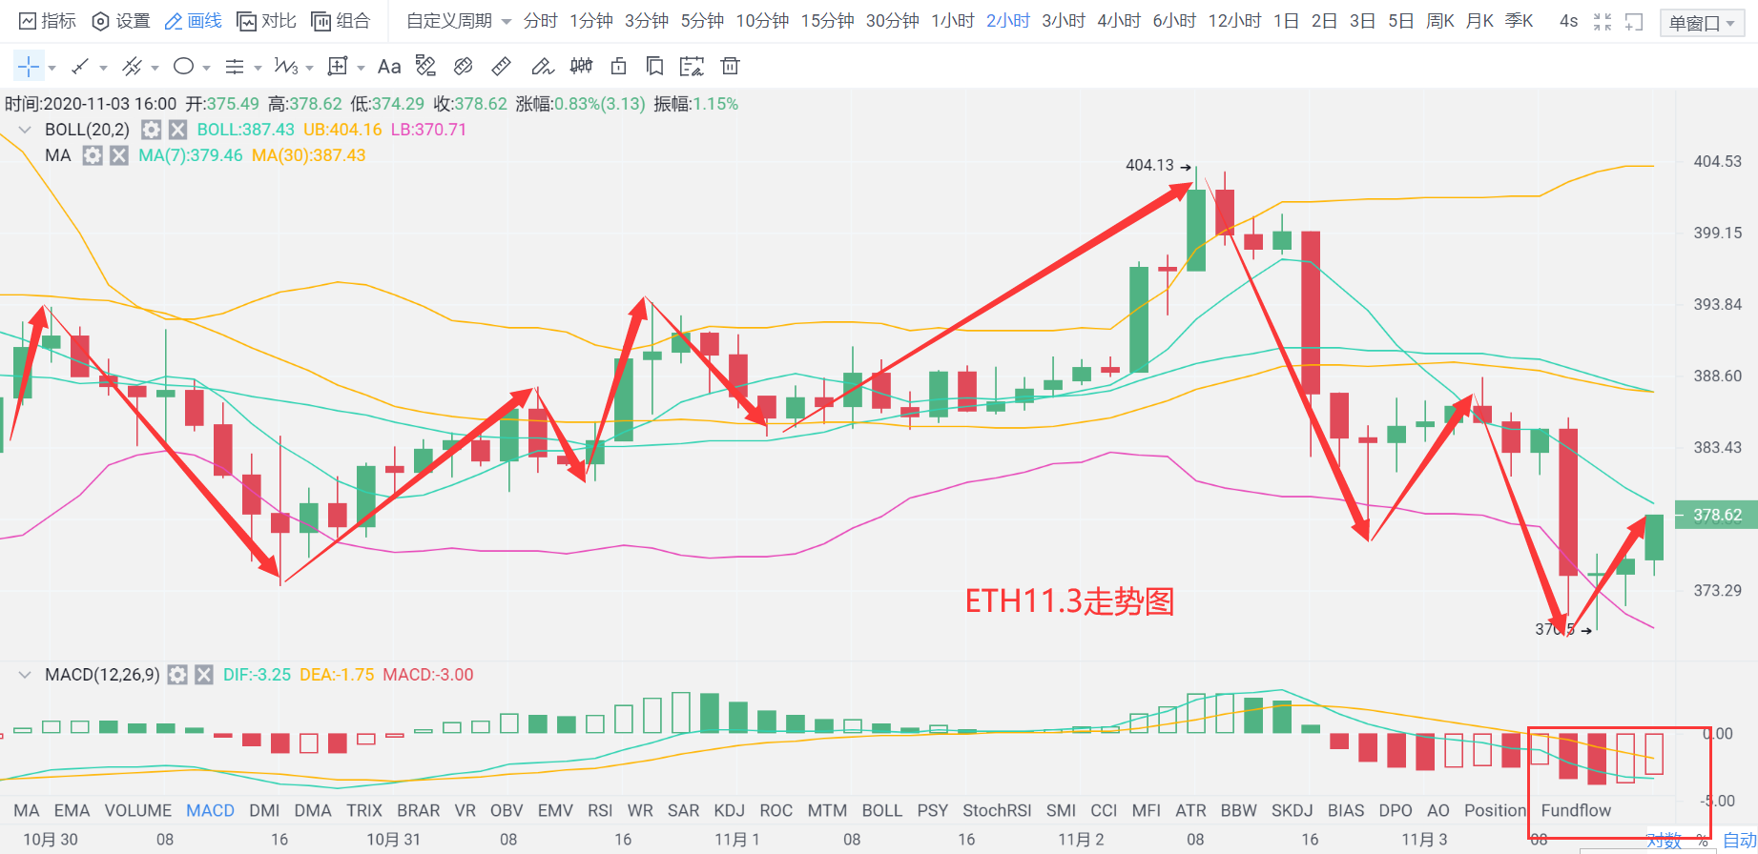The height and width of the screenshot is (854, 1758).
Task: Switch to the 季K timeframe
Action: [1519, 21]
